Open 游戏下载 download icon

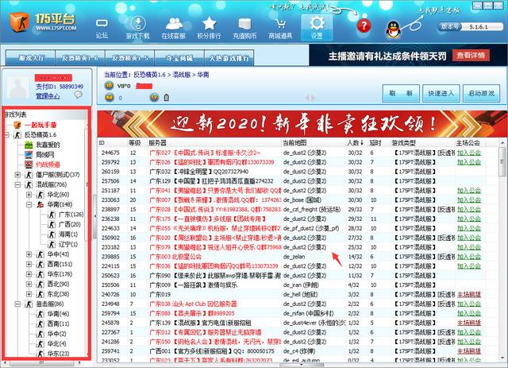point(137,29)
